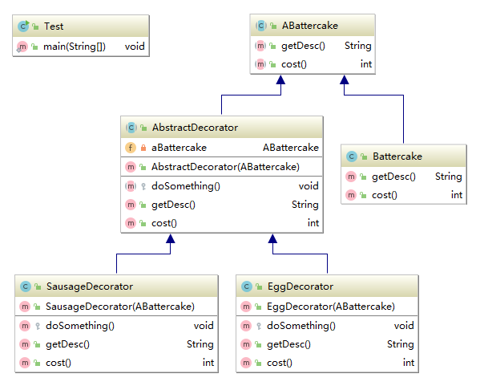The height and width of the screenshot is (386, 480).
Task: Click the method icon beside EggDecorator(ABattercake) constructor
Action: point(246,307)
